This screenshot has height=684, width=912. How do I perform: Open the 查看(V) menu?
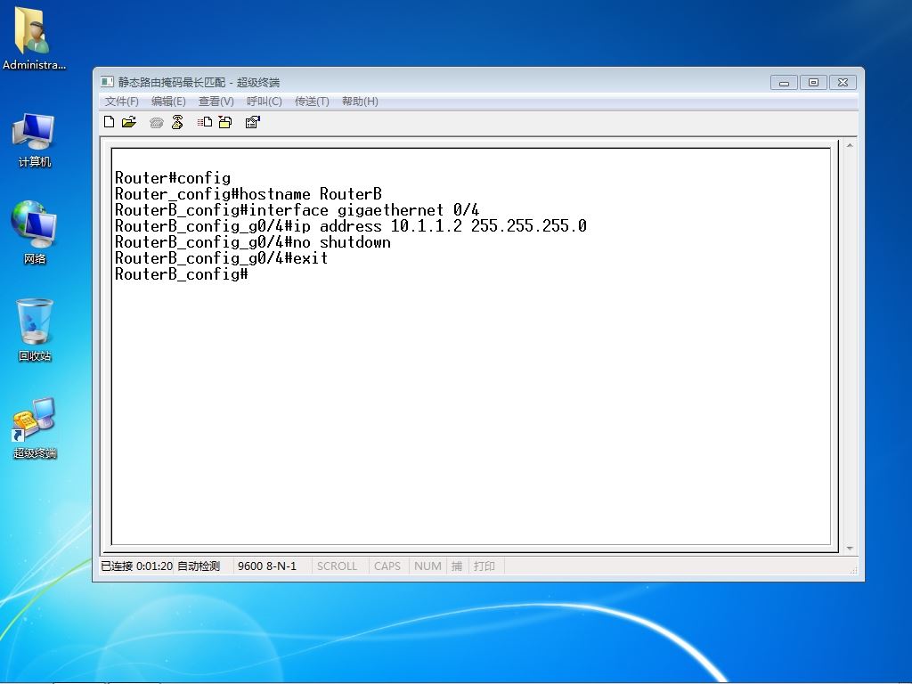pyautogui.click(x=216, y=102)
